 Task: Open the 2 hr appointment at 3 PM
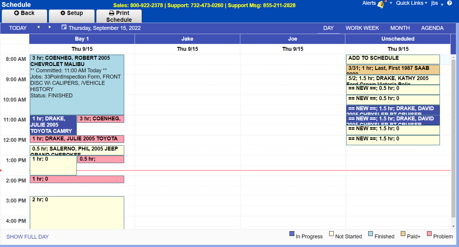(77, 213)
